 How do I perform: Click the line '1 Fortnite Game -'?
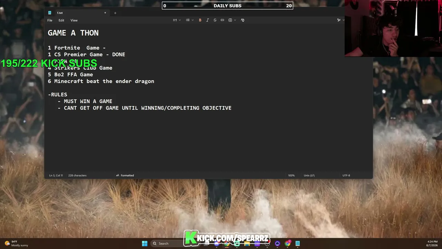(77, 48)
